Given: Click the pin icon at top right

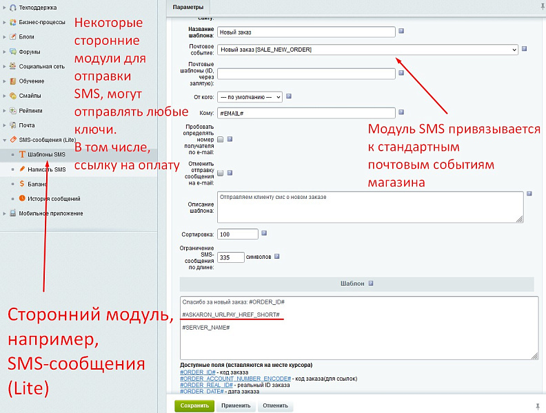Looking at the screenshot, I should click(537, 6).
